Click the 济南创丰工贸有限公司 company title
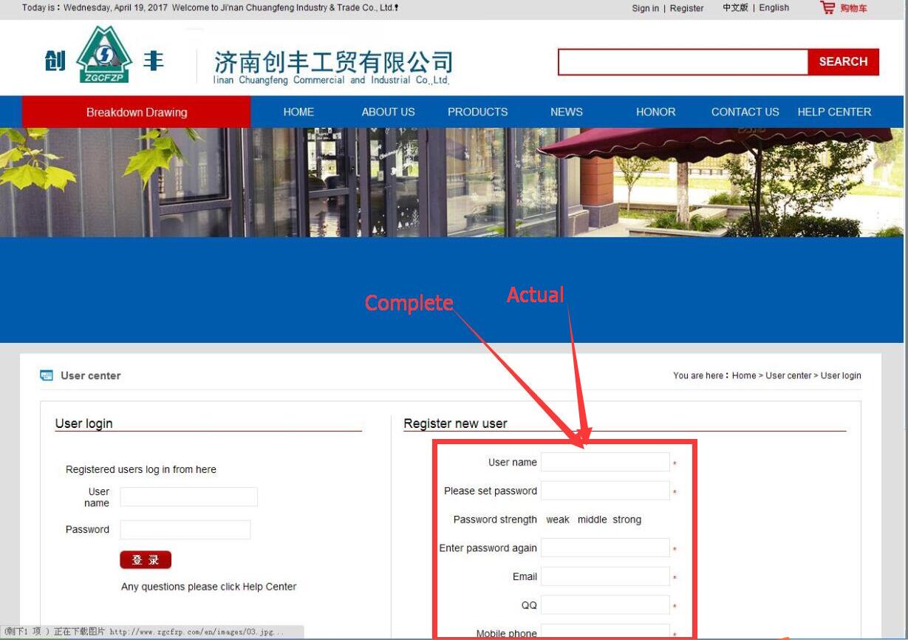908x640 pixels. coord(333,63)
